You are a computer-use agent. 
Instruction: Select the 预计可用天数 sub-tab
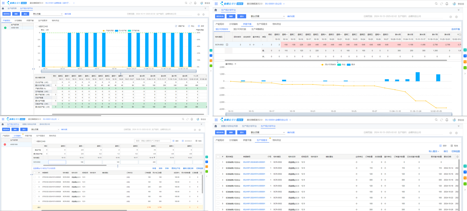(240, 29)
